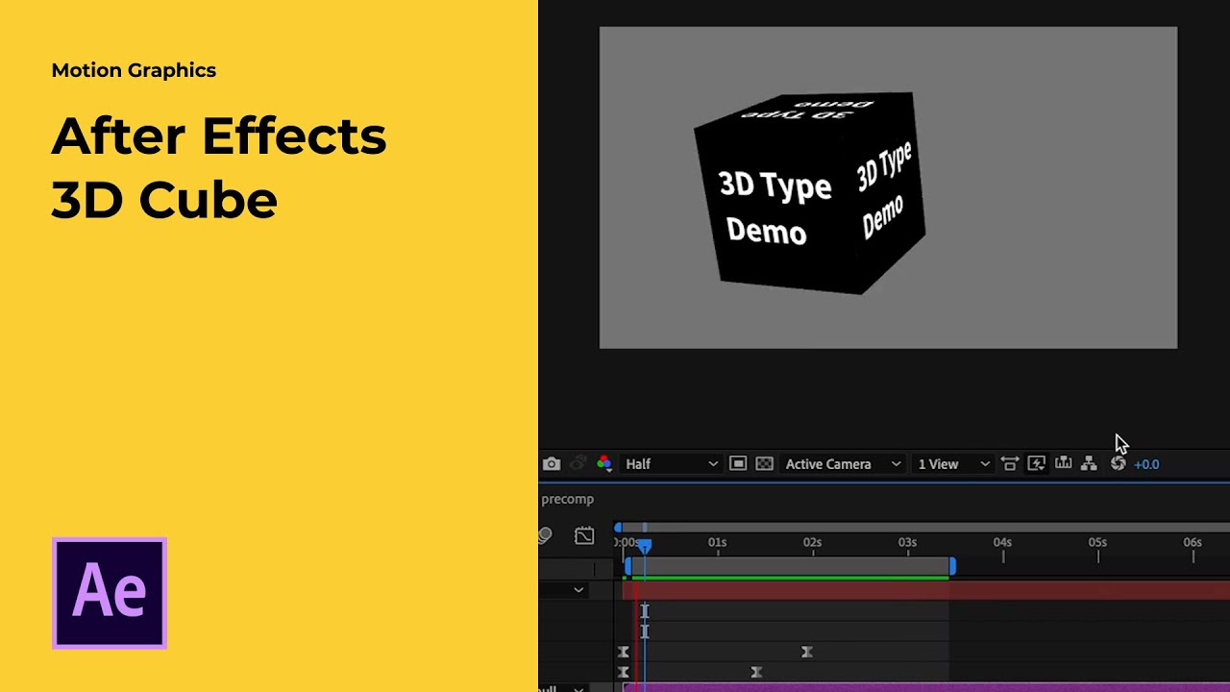Click the 3D cube in the composition viewer

tap(809, 192)
